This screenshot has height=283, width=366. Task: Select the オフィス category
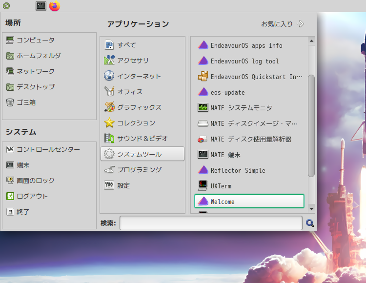click(142, 92)
